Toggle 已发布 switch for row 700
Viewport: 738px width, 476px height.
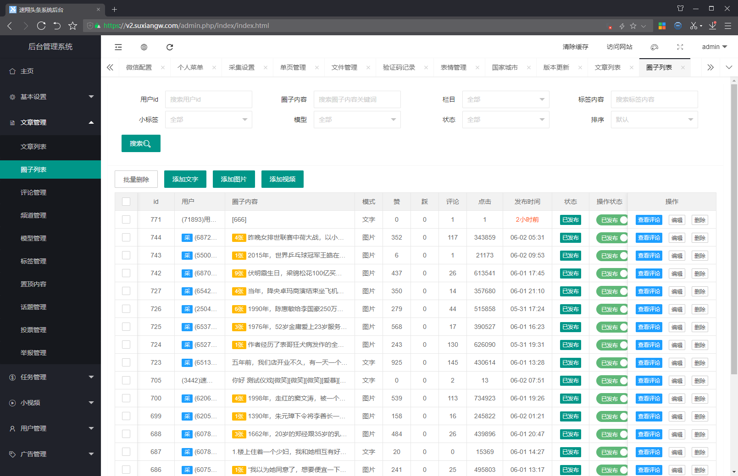[612, 399]
